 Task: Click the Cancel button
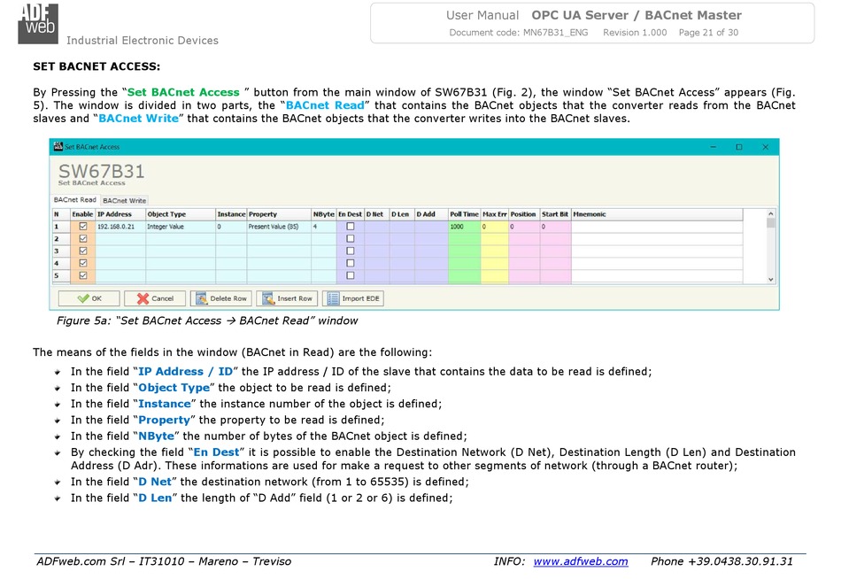click(x=155, y=298)
